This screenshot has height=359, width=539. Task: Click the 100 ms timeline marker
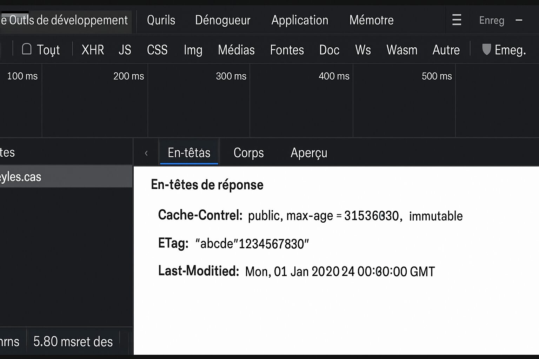pos(22,76)
